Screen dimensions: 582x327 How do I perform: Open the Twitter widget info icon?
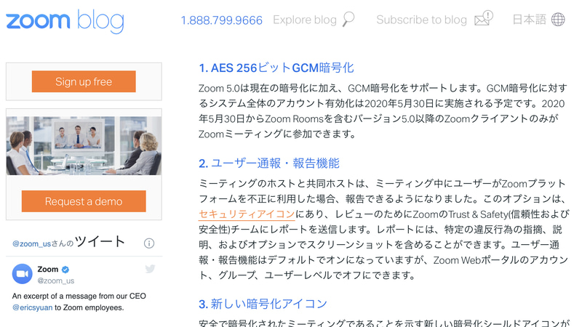tap(149, 243)
